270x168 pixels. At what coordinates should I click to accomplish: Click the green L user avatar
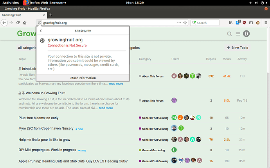click(x=174, y=150)
